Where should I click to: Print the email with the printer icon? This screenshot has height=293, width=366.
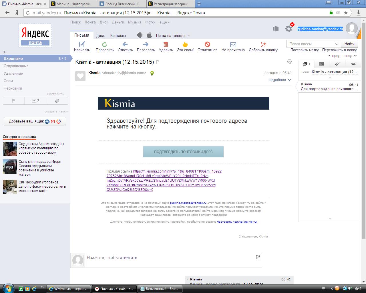tap(289, 62)
